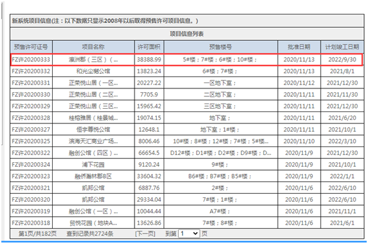Click the 许可面积 column header
The height and width of the screenshot is (244, 368).
point(149,47)
